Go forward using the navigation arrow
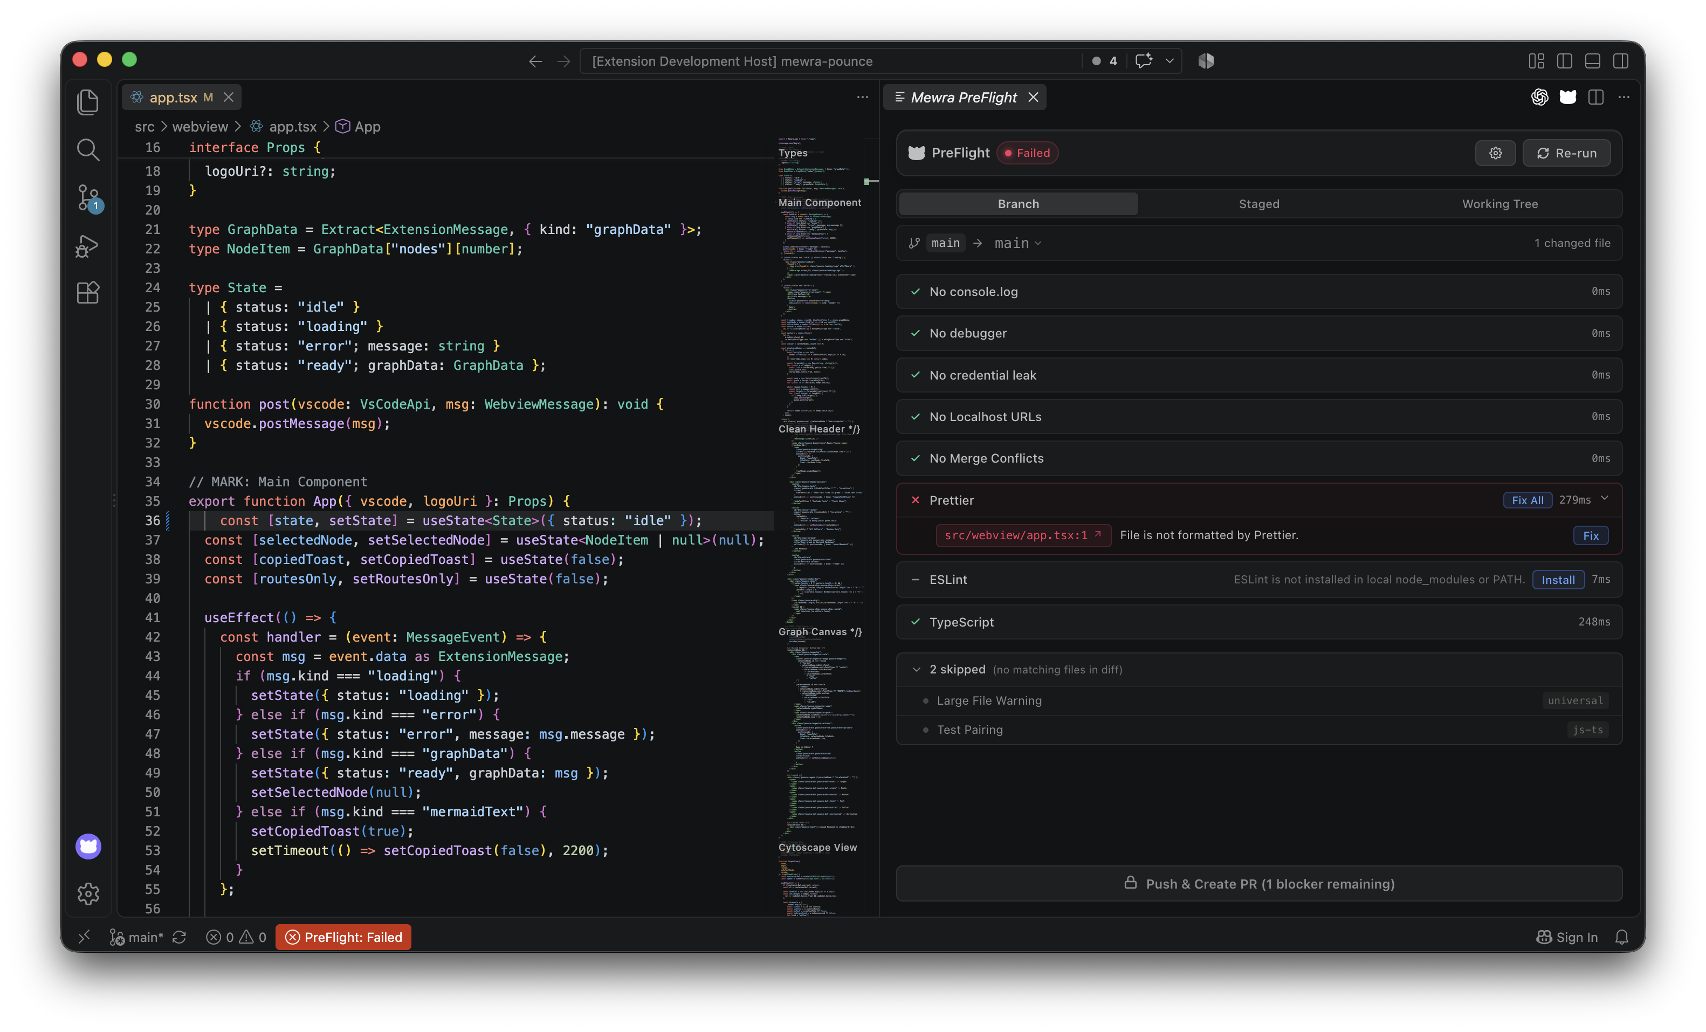This screenshot has width=1706, height=1032. [565, 61]
